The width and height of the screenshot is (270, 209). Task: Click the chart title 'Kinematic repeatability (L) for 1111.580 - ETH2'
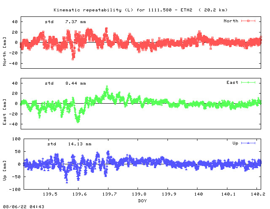[x=123, y=10]
